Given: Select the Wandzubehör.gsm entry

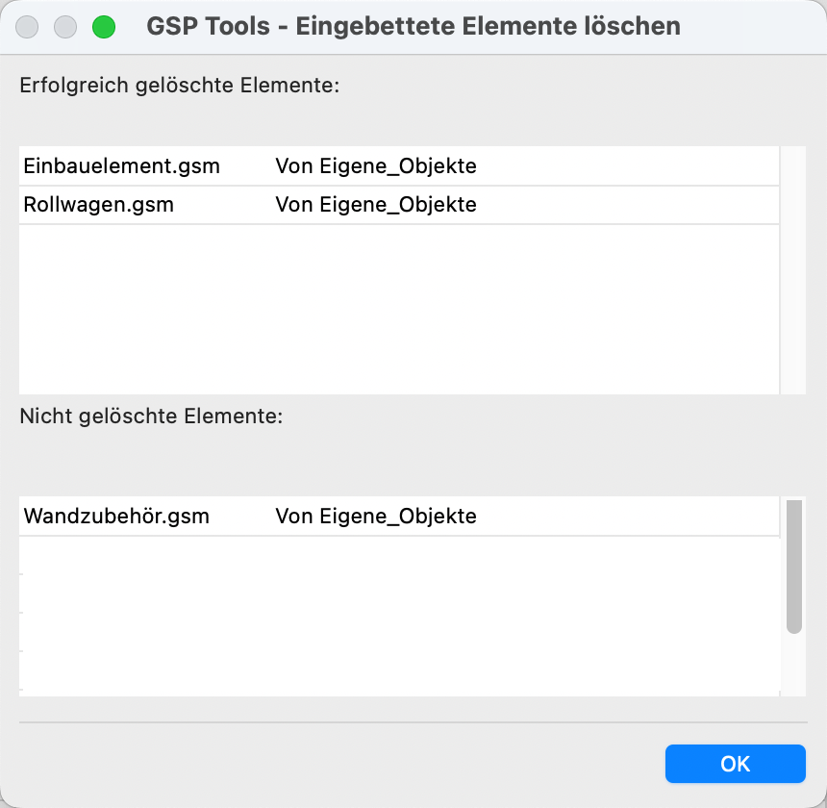Looking at the screenshot, I should point(115,516).
